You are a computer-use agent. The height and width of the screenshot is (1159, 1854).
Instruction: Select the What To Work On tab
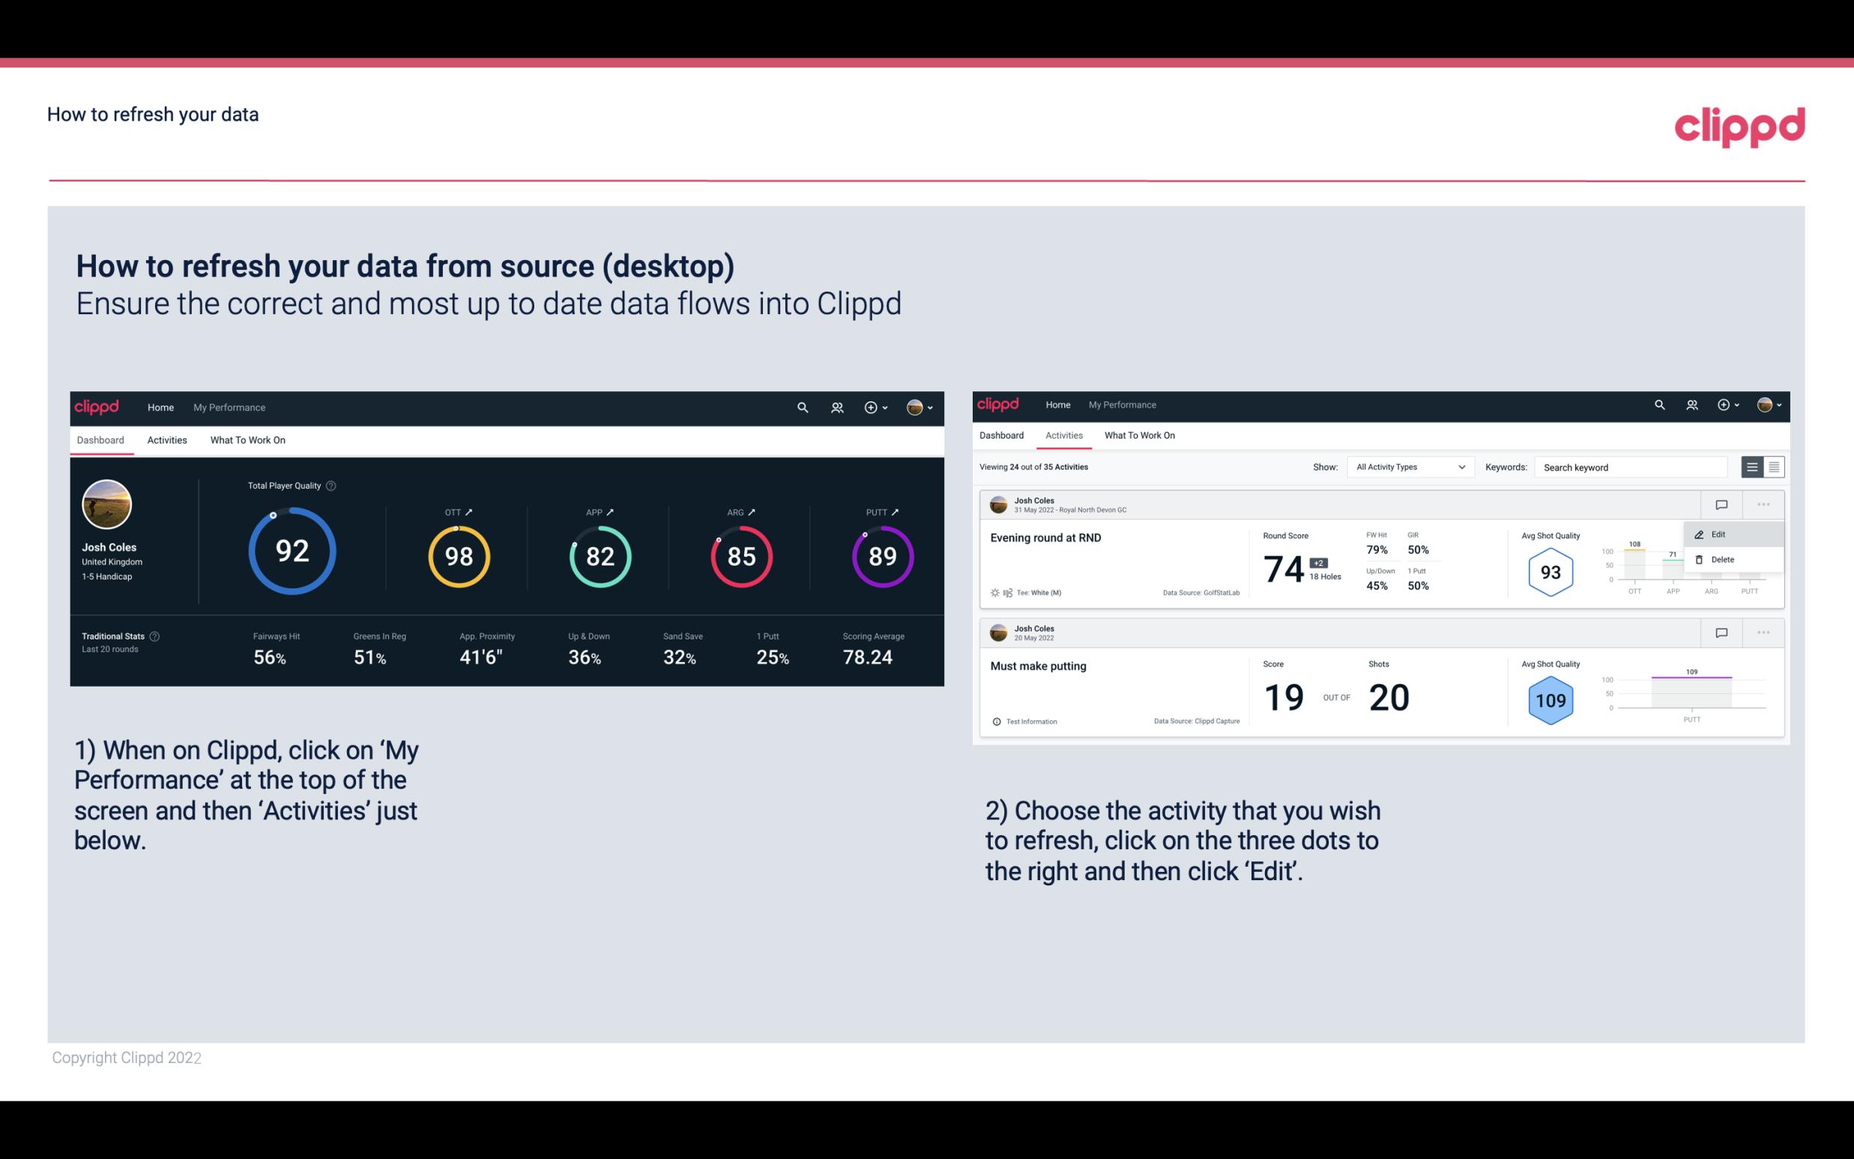[247, 439]
